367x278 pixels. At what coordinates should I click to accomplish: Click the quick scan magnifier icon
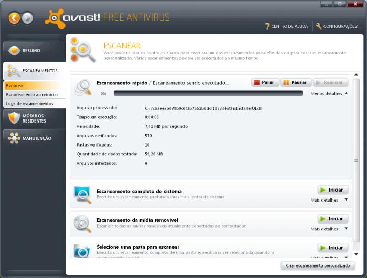83,87
